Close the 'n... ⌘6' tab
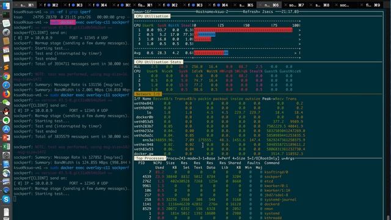The height and width of the screenshot is (220, 391). [x=261, y=5]
